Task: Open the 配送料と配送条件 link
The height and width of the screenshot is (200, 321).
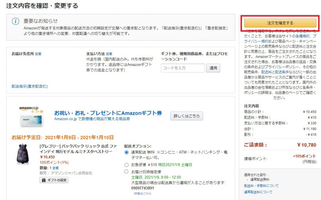Action: [275, 71]
